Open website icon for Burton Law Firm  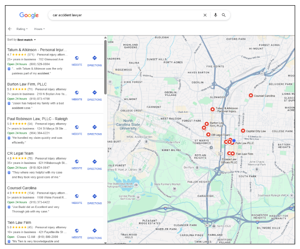point(77,92)
